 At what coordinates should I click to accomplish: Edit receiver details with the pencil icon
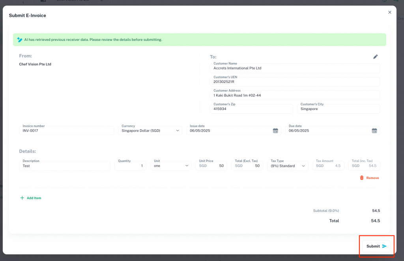(x=376, y=57)
